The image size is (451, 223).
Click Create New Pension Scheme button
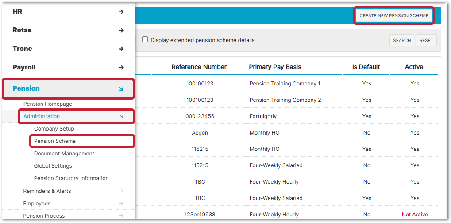click(x=393, y=15)
